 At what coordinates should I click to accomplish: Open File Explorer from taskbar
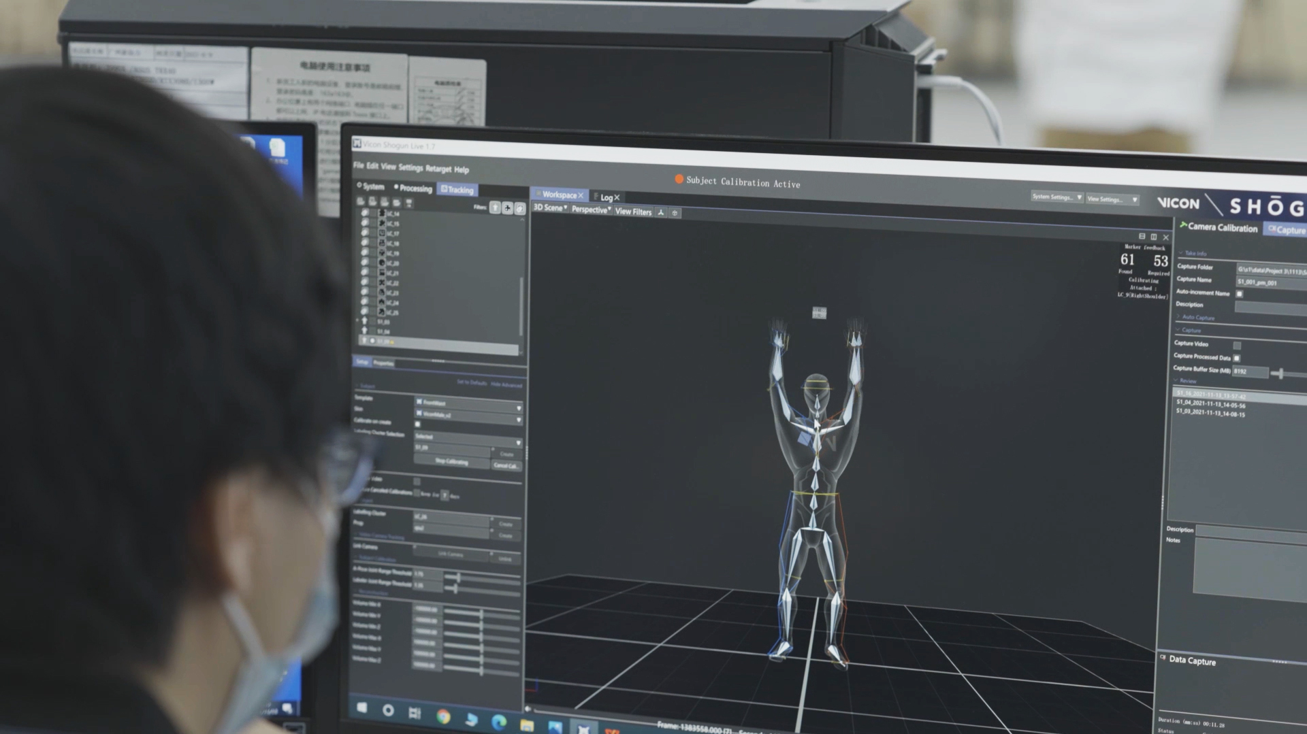527,725
